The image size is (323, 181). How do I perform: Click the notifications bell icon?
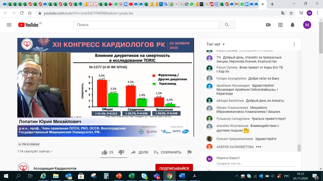click(292, 25)
